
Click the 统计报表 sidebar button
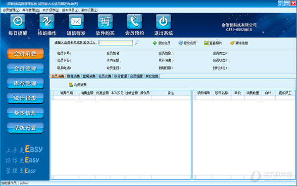tap(25, 98)
